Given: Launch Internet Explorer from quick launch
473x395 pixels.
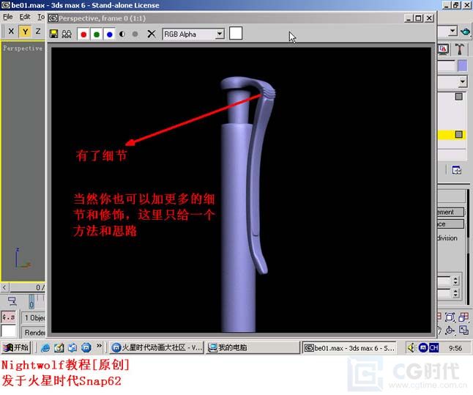Looking at the screenshot, I should click(45, 348).
